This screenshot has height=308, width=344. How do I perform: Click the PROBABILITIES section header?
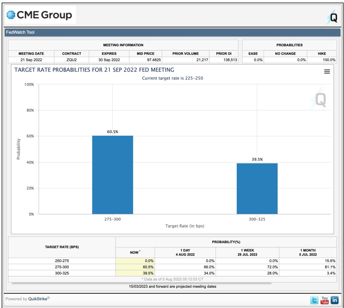point(290,45)
